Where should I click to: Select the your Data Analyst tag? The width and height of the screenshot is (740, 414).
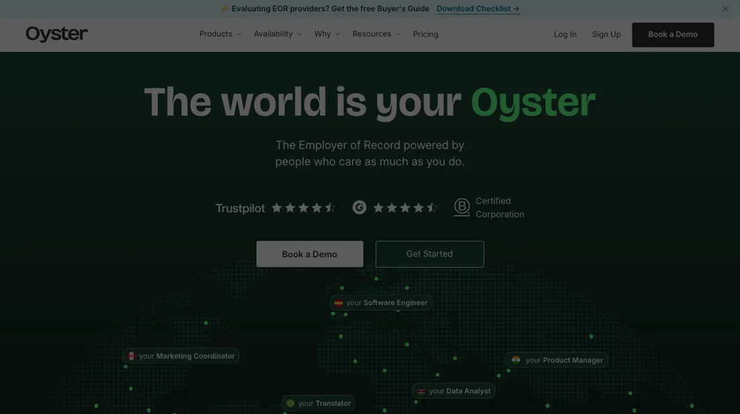454,391
